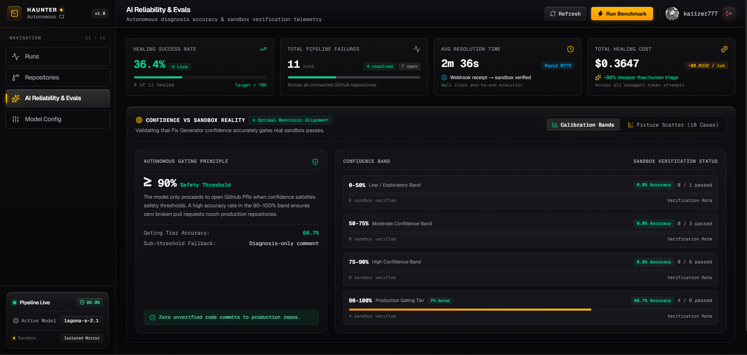This screenshot has height=355, width=747.
Task: Switch to the Calibration Bands tab
Action: (583, 125)
